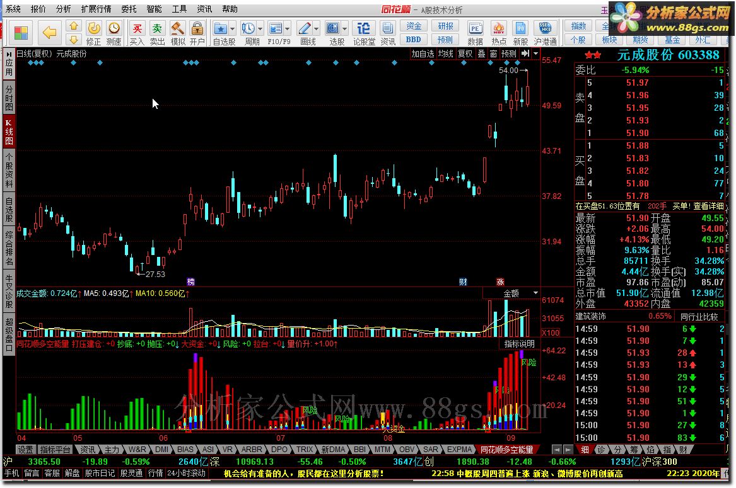This screenshot has height=488, width=736.
Task: Open the 测速 speed test tool
Action: coord(114,33)
